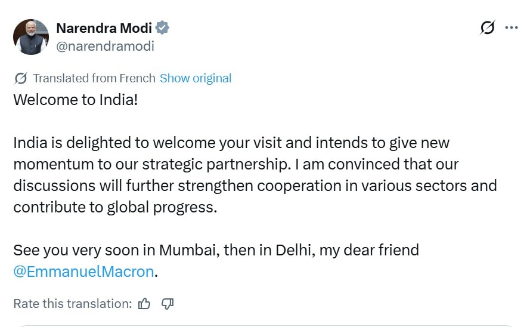Screen dimensions: 530x327
Task: Click the 'Rate this translation:' label
Action: click(x=73, y=304)
